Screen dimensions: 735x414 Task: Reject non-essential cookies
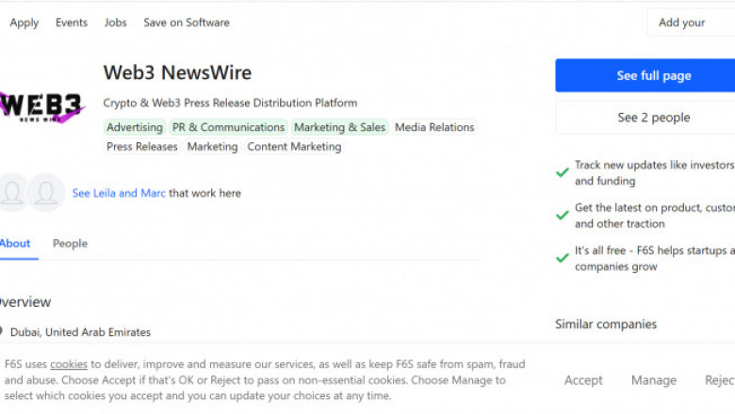(x=720, y=380)
